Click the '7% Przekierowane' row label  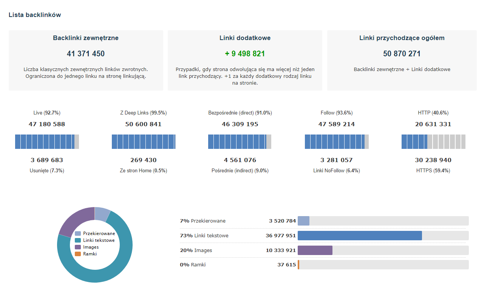[x=202, y=221]
